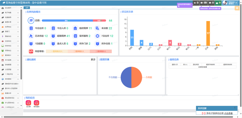Open the 管理员 user dropdown arrow
This screenshot has width=242, height=118.
coord(236,3)
